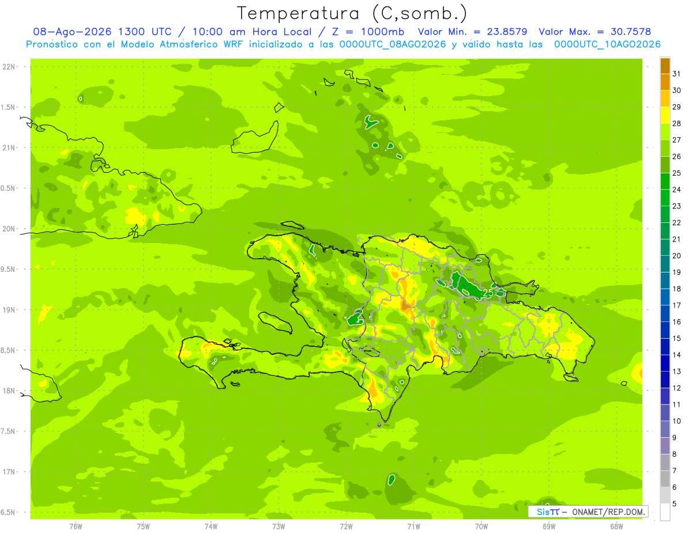Click the "72W" longitude label
Screen dimensions: 692x534
click(346, 527)
